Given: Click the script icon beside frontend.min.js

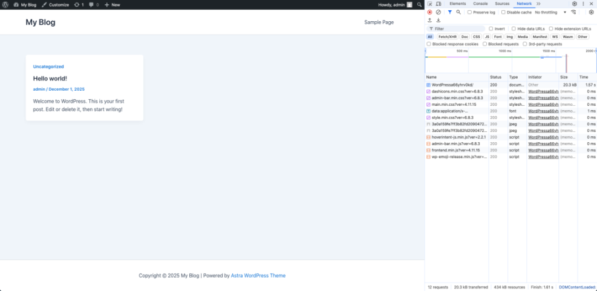Looking at the screenshot, I should [x=428, y=150].
